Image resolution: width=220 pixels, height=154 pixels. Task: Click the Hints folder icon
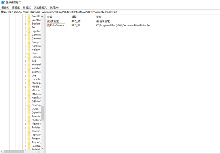(29, 53)
